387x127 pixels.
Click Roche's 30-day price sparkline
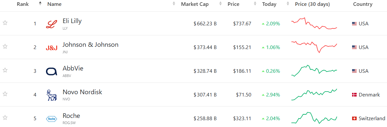pyautogui.click(x=314, y=118)
